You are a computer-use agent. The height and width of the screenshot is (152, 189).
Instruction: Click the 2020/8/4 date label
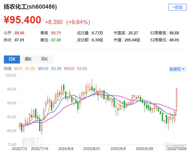click(66, 149)
